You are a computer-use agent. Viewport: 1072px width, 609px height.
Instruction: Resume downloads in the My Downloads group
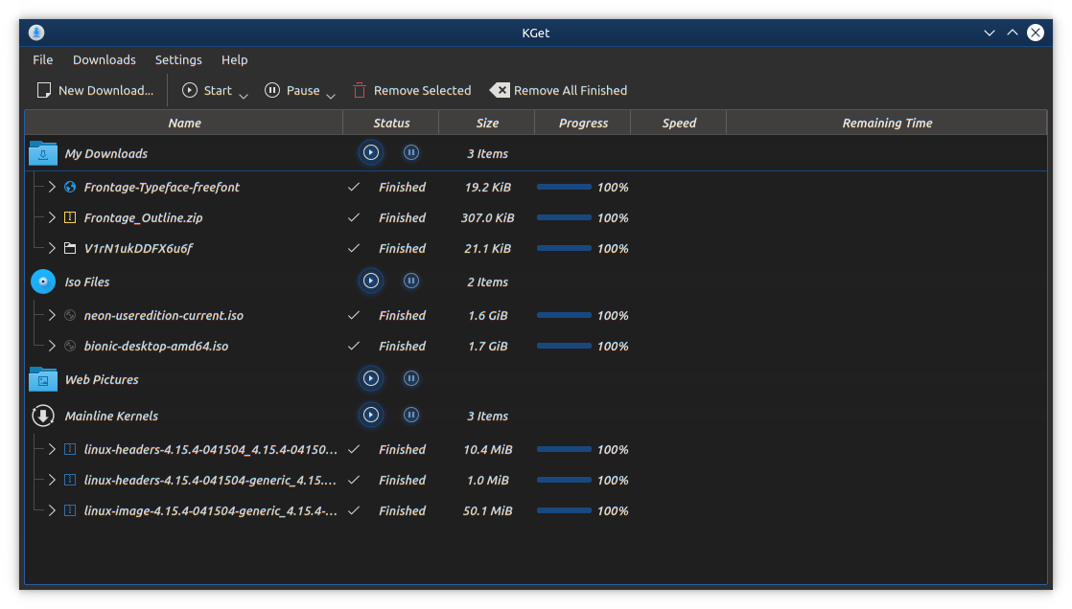[371, 152]
